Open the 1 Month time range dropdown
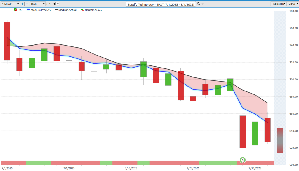This screenshot has width=299, height=171. tap(10, 4)
